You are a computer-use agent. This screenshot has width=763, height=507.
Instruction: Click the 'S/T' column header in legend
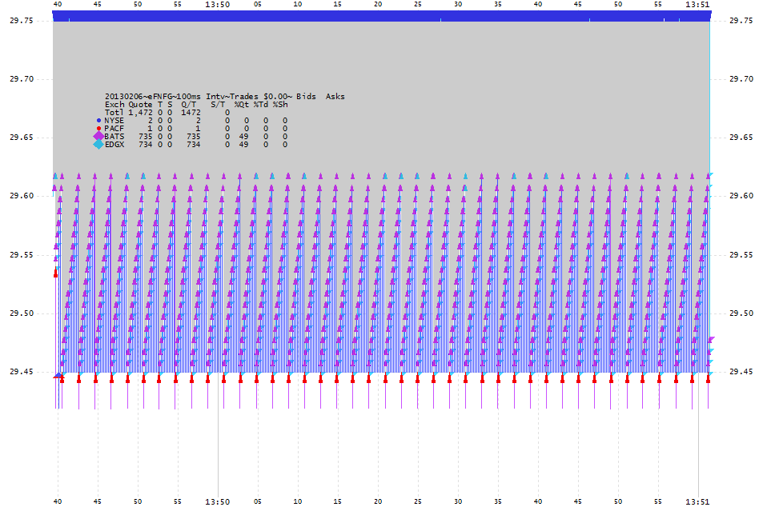218,105
